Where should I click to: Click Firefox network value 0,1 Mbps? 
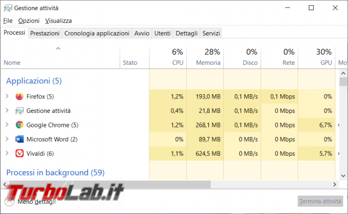283,96
